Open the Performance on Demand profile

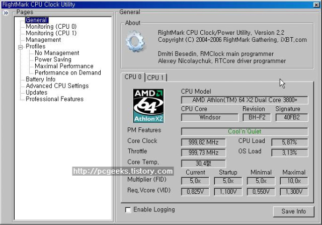[x=68, y=72]
